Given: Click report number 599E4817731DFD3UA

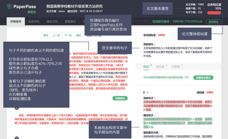Looking at the screenshot, I should click(x=188, y=22).
